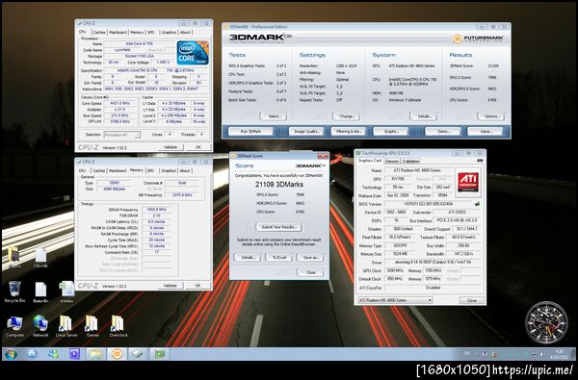Click Save as in 3DMark Score dialog
The image size is (578, 380).
(x=311, y=258)
